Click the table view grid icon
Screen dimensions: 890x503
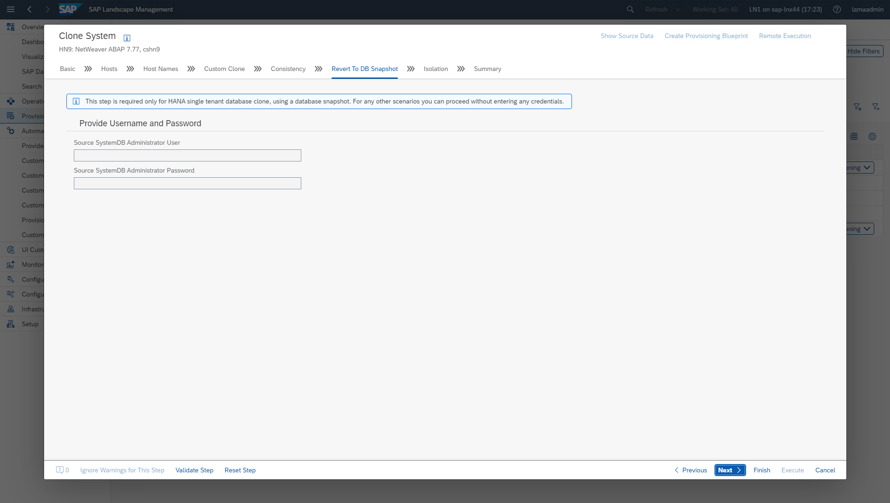(854, 136)
